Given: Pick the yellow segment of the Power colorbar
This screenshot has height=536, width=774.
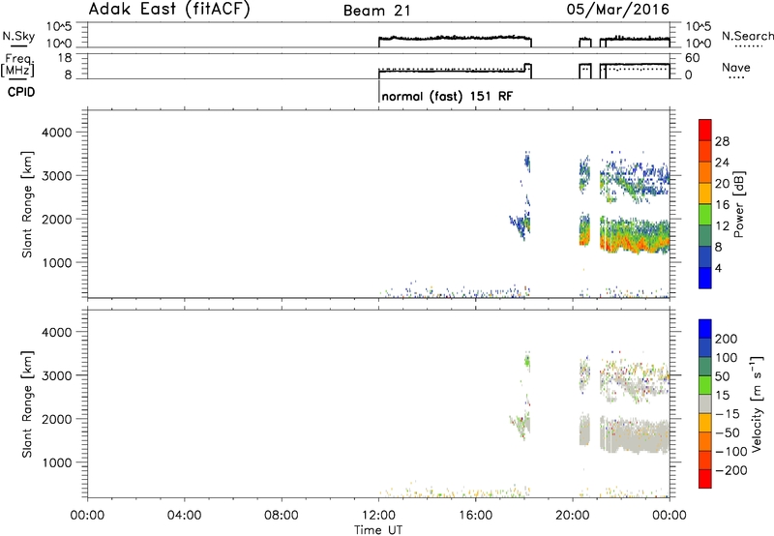Looking at the screenshot, I should [705, 194].
